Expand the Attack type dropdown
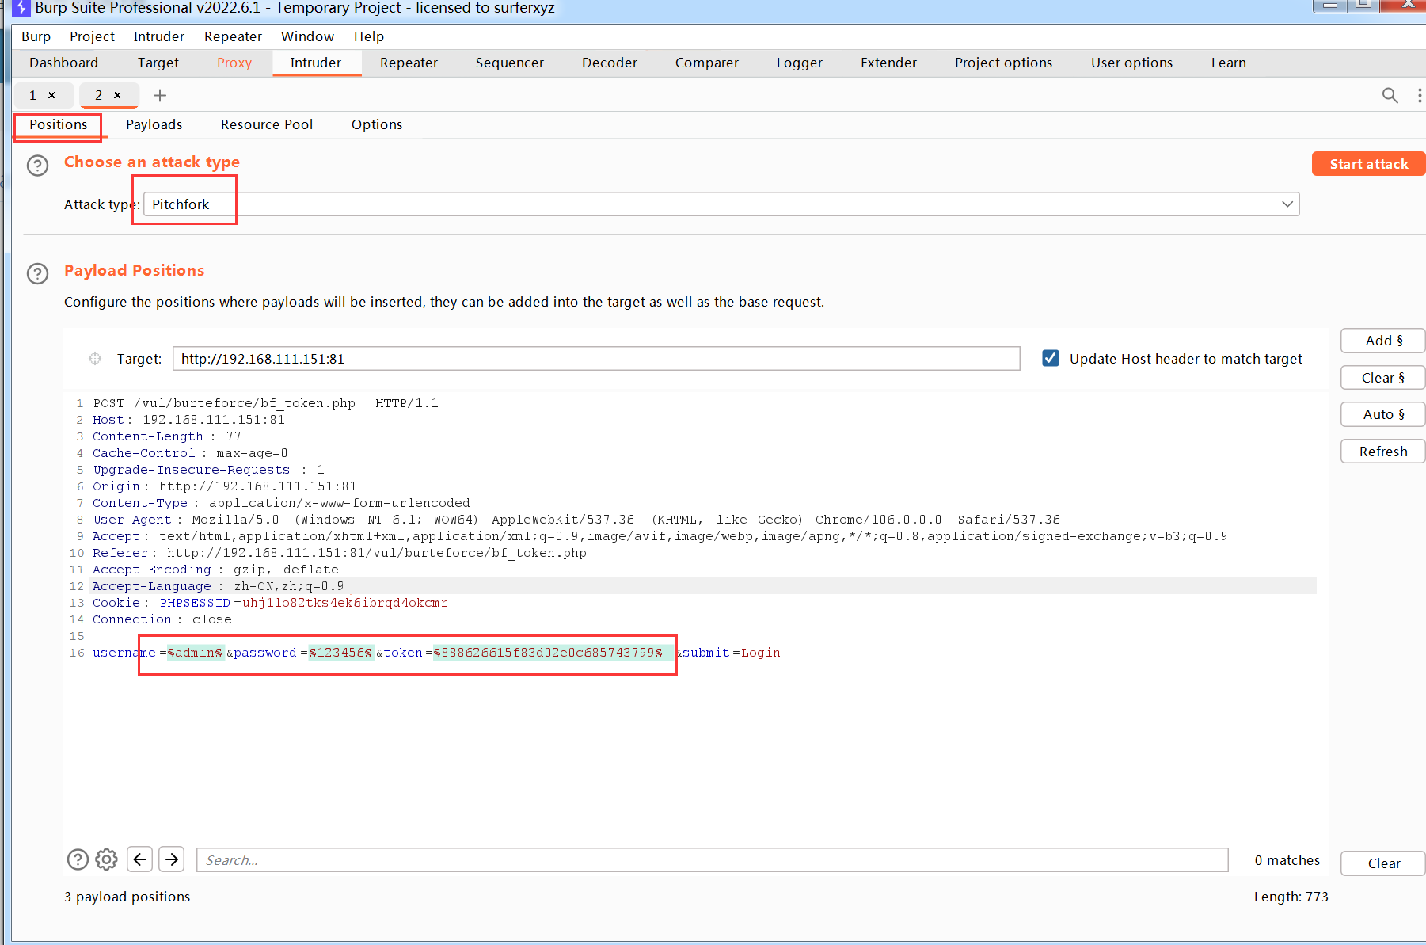The height and width of the screenshot is (945, 1426). click(1287, 204)
